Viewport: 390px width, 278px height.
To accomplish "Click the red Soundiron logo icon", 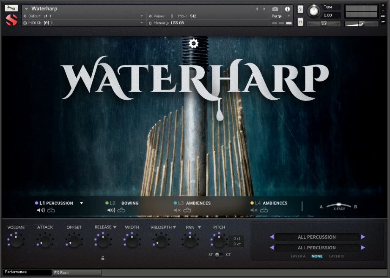I will [x=11, y=19].
